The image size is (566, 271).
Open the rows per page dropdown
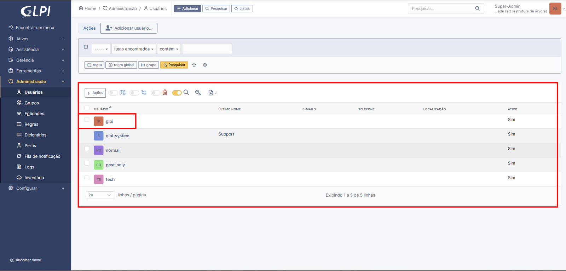(100, 195)
